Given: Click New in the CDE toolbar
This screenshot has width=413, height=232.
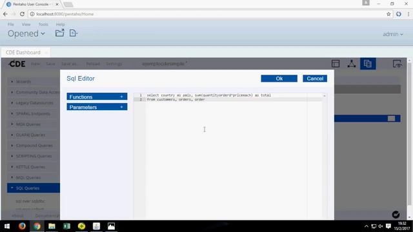Looking at the screenshot, I should click(x=35, y=64).
